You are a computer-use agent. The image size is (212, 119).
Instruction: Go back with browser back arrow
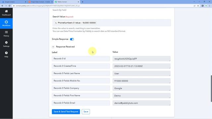[2, 6]
